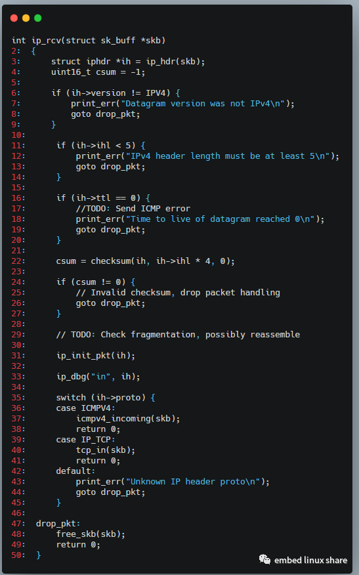The height and width of the screenshot is (575, 359).
Task: Click the WeChat logo icon
Action: click(264, 559)
